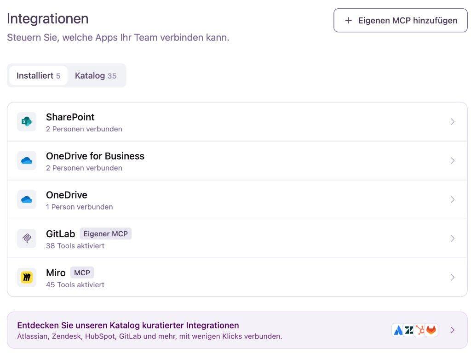Screen dimensions: 471x363
Task: Click the Atlassian logo in catalog banner
Action: click(x=398, y=330)
